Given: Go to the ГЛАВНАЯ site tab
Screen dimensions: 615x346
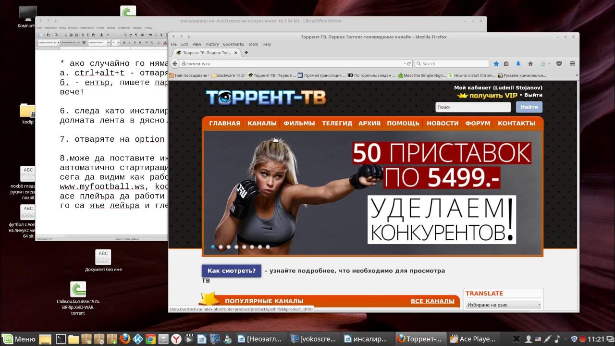Looking at the screenshot, I should [x=224, y=124].
